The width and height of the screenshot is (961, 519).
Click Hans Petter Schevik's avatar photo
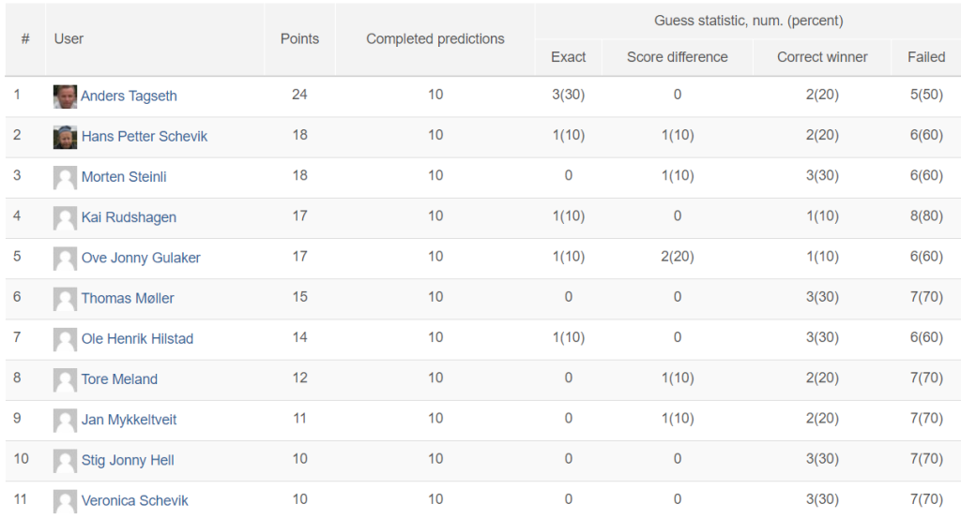point(65,137)
